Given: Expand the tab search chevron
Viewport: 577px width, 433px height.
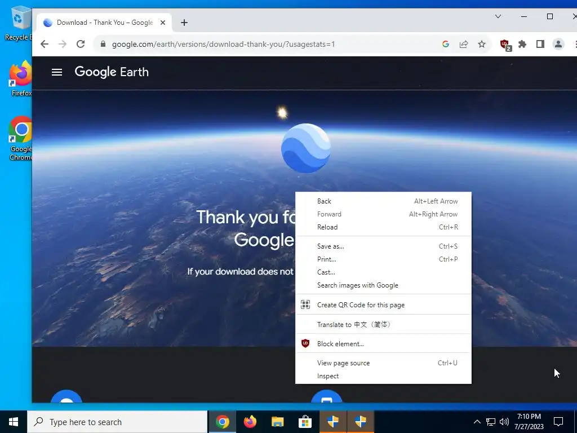Looking at the screenshot, I should click(x=498, y=16).
